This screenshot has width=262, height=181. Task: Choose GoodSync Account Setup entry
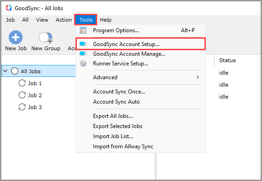(x=140, y=44)
